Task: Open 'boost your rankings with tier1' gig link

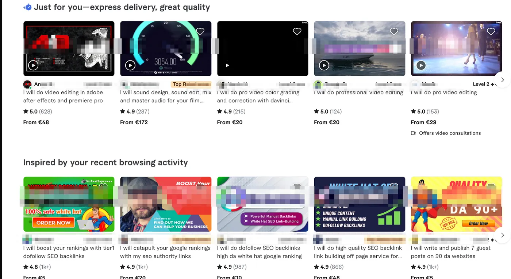Action: click(x=69, y=252)
